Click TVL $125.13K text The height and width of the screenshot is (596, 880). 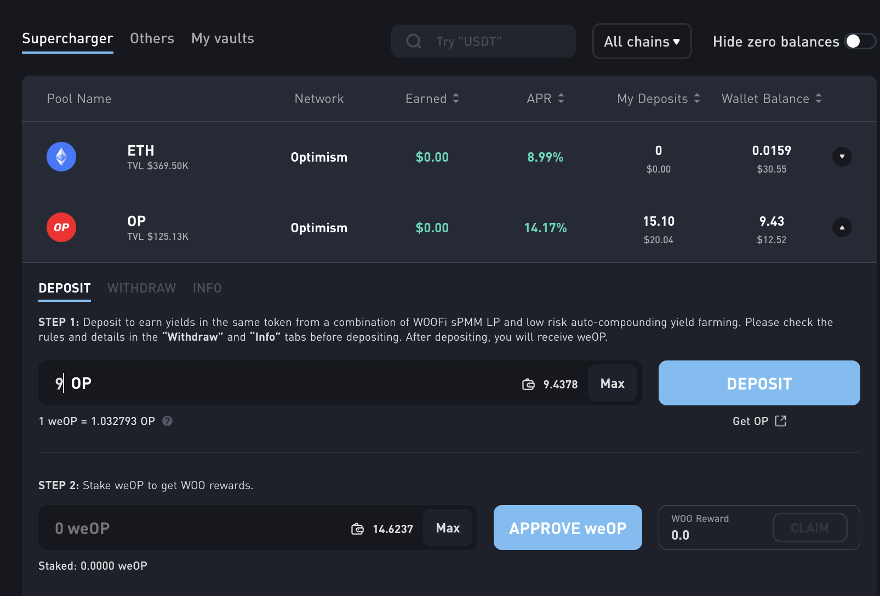pyautogui.click(x=158, y=237)
